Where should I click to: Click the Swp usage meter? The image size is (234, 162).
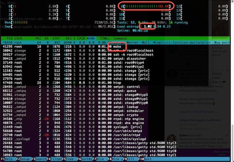click(60, 27)
